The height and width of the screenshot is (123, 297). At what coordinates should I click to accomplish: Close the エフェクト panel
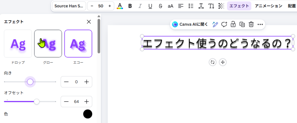[89, 21]
